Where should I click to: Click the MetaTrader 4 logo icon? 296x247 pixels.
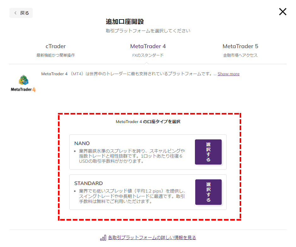23,83
